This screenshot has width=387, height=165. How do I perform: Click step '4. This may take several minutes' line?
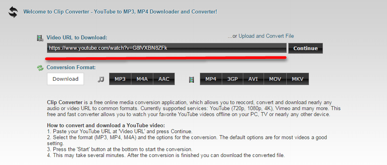tap(166, 156)
